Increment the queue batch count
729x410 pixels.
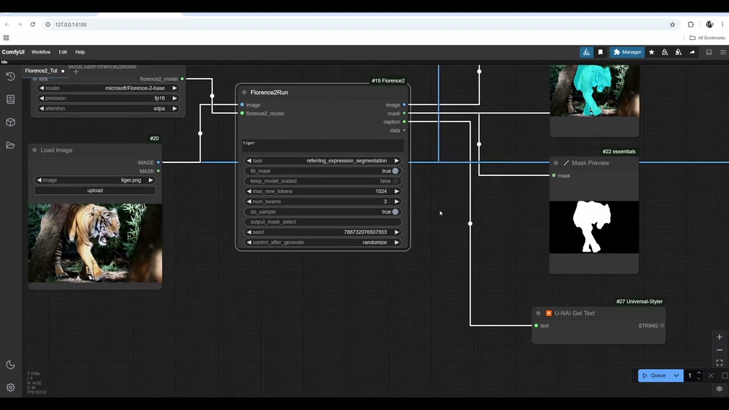pyautogui.click(x=699, y=373)
